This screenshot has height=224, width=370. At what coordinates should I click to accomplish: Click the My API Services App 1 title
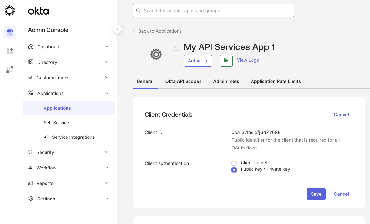(x=229, y=47)
